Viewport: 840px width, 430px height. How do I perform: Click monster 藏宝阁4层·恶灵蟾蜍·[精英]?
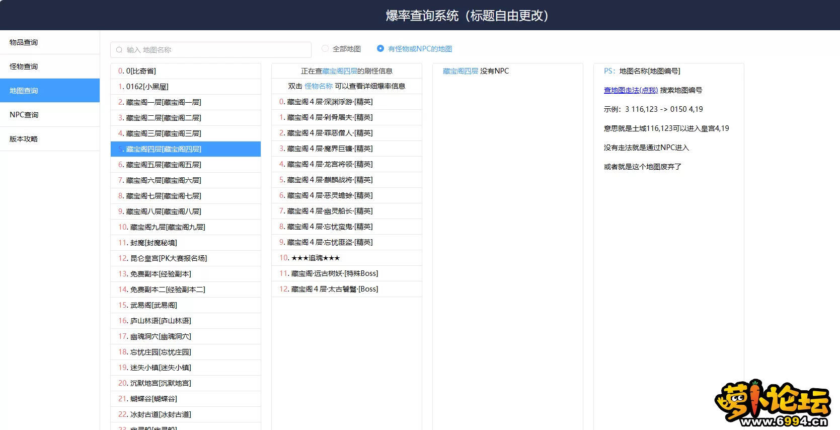pyautogui.click(x=347, y=195)
